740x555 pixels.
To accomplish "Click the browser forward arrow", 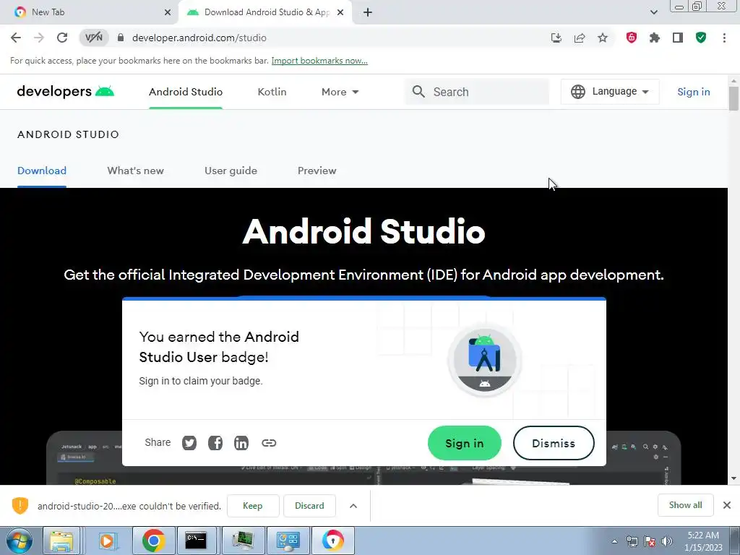I will 39,38.
